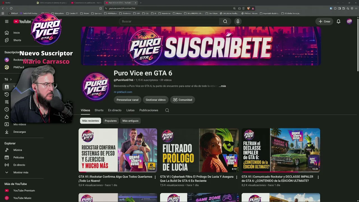Open liked videos thumbs-up icon
Image resolution: width=359 pixels, height=202 pixels.
[7, 117]
